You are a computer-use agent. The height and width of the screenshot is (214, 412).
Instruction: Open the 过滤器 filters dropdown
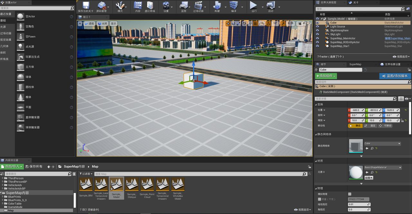pyautogui.click(x=86, y=174)
